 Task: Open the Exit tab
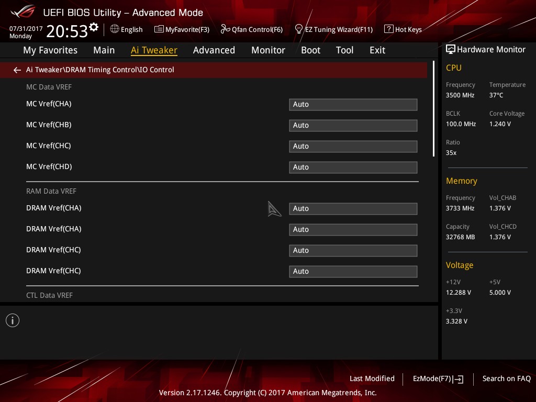(x=377, y=50)
